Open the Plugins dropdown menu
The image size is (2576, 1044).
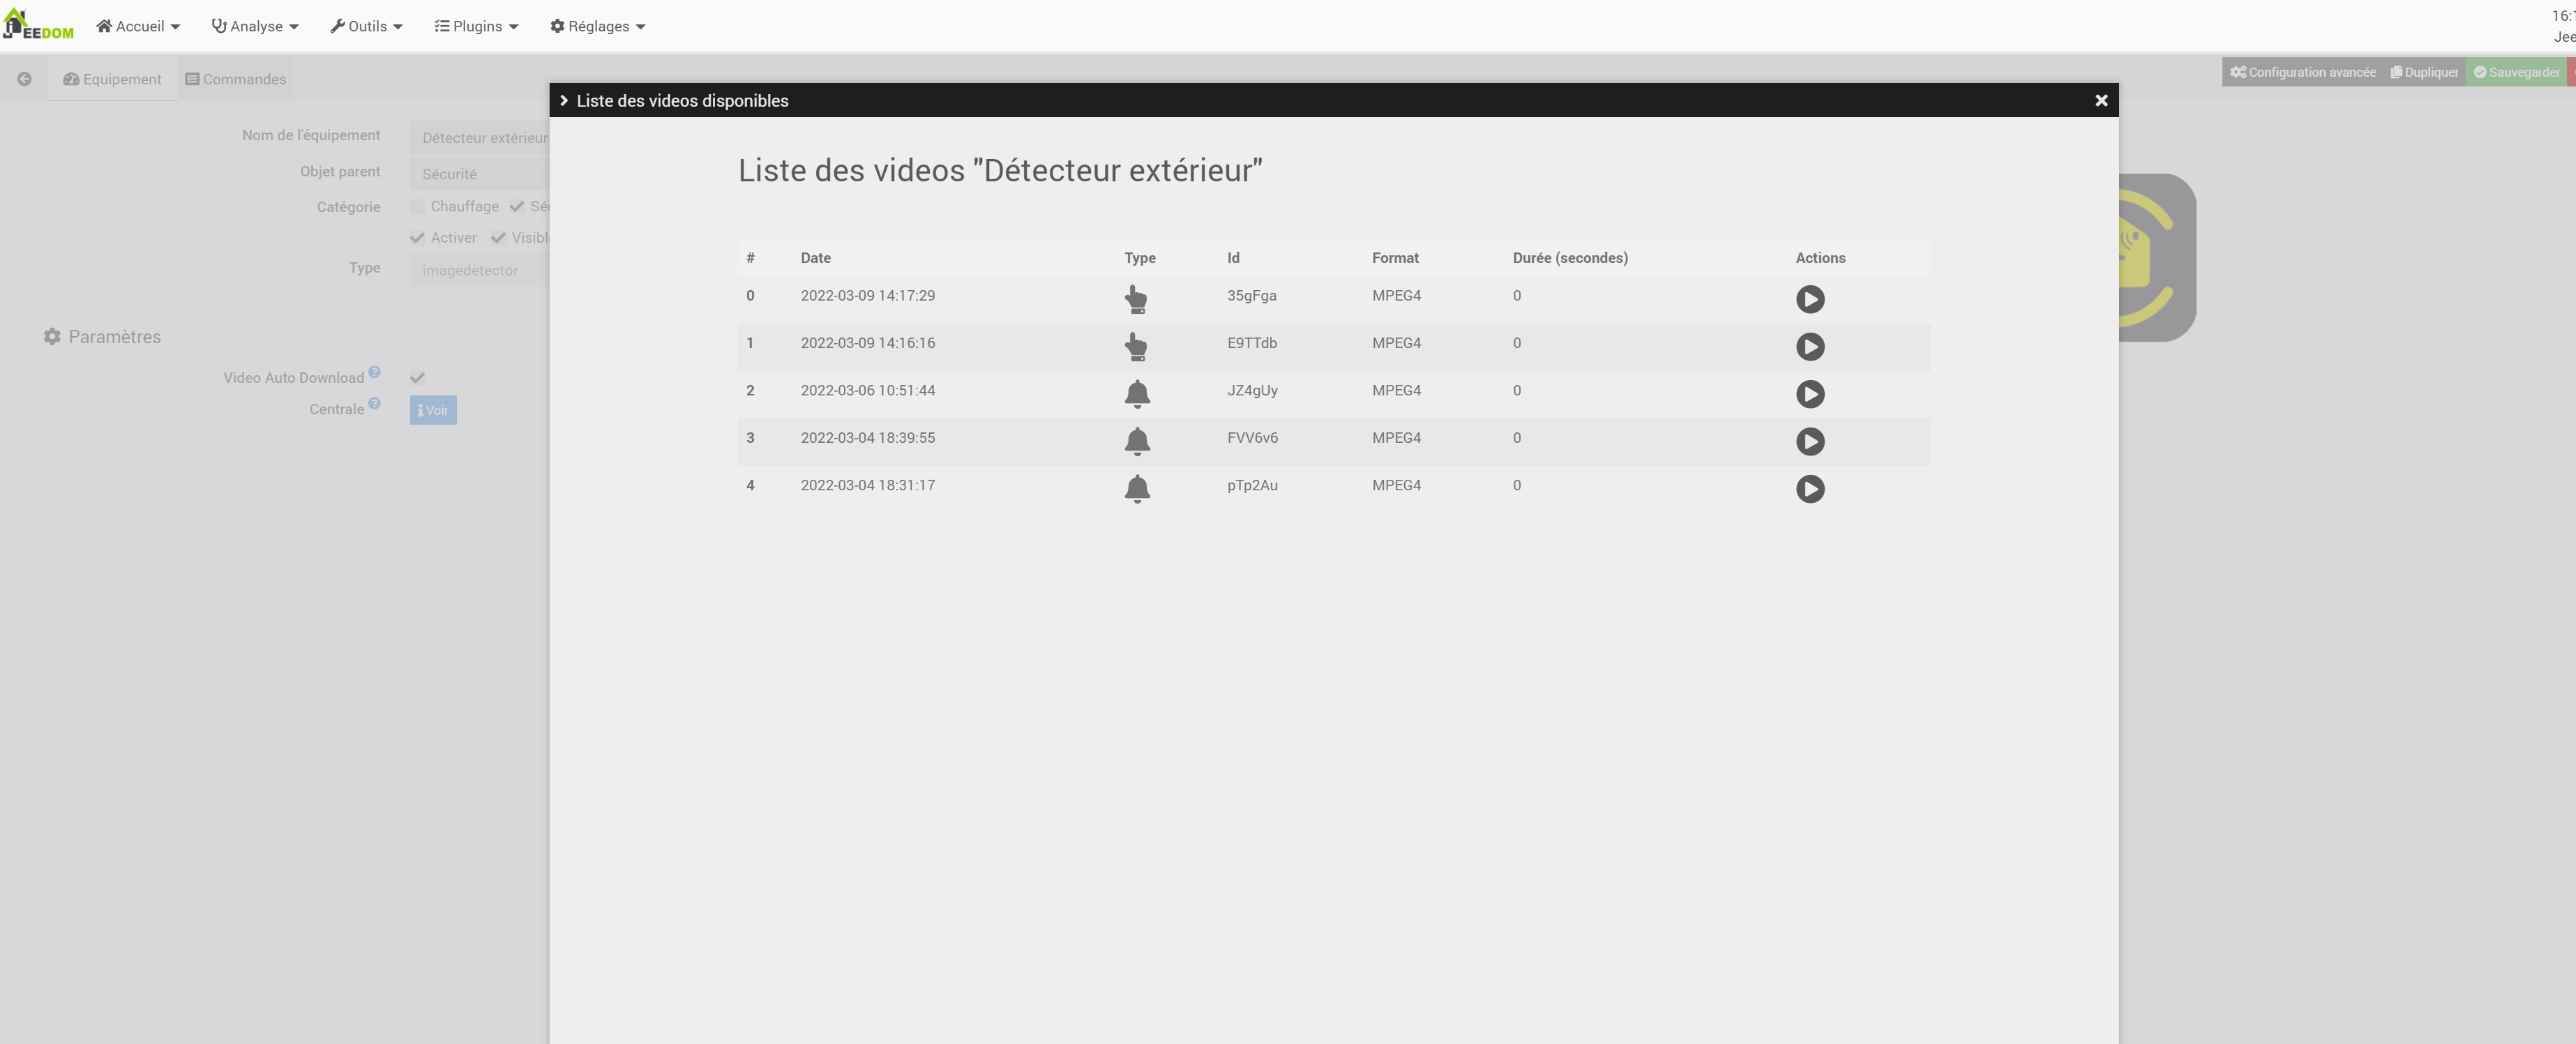[476, 26]
